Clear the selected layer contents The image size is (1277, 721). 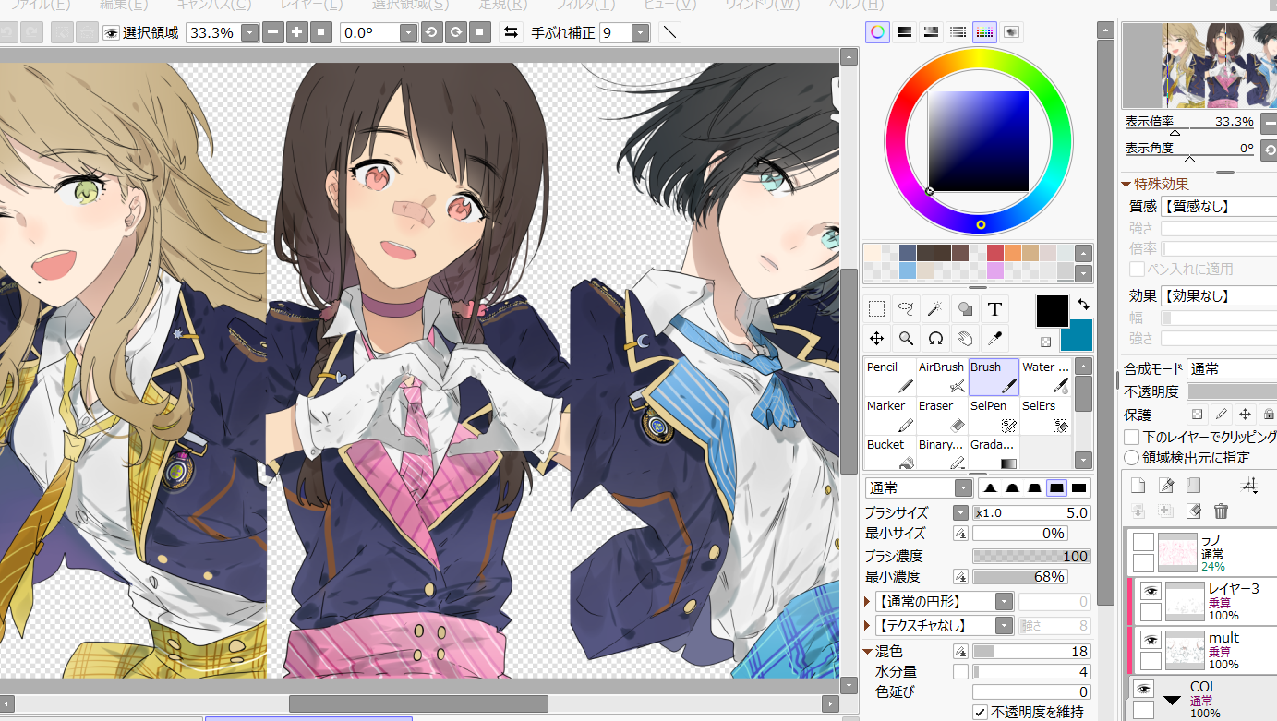tap(1194, 511)
